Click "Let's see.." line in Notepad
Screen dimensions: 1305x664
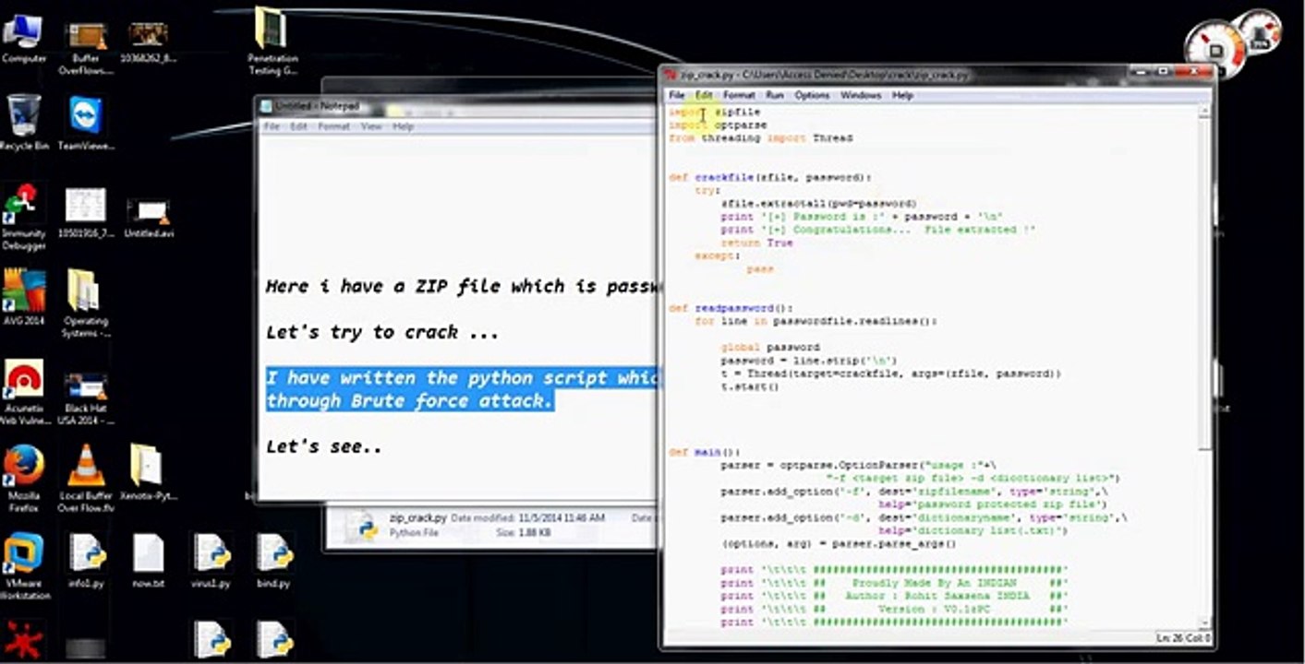point(323,446)
